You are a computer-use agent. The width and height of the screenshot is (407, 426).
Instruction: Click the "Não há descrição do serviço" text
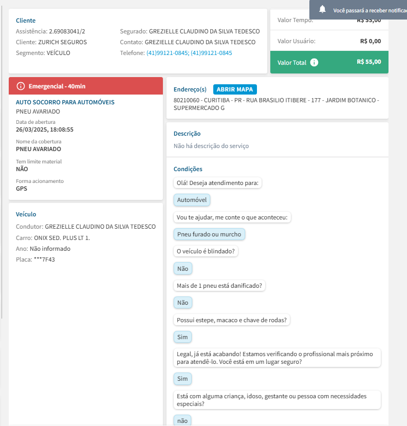pyautogui.click(x=211, y=146)
